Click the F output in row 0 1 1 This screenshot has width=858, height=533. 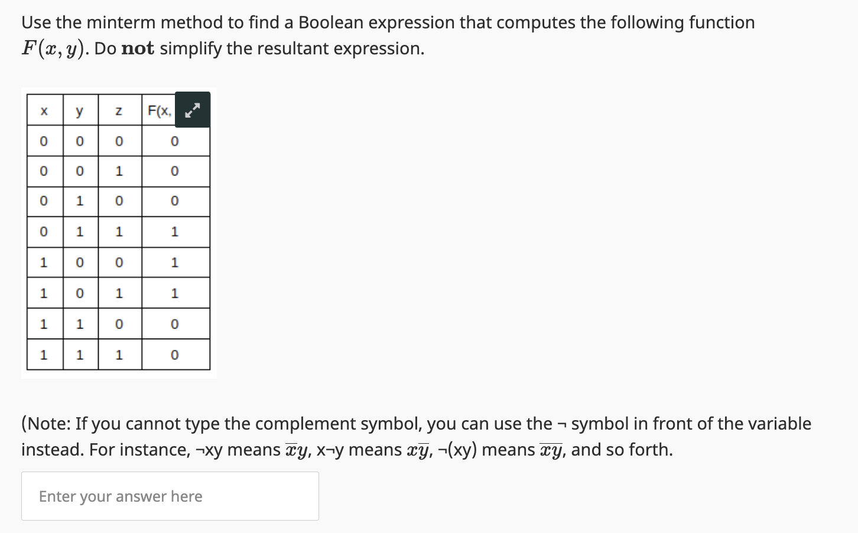tap(175, 232)
